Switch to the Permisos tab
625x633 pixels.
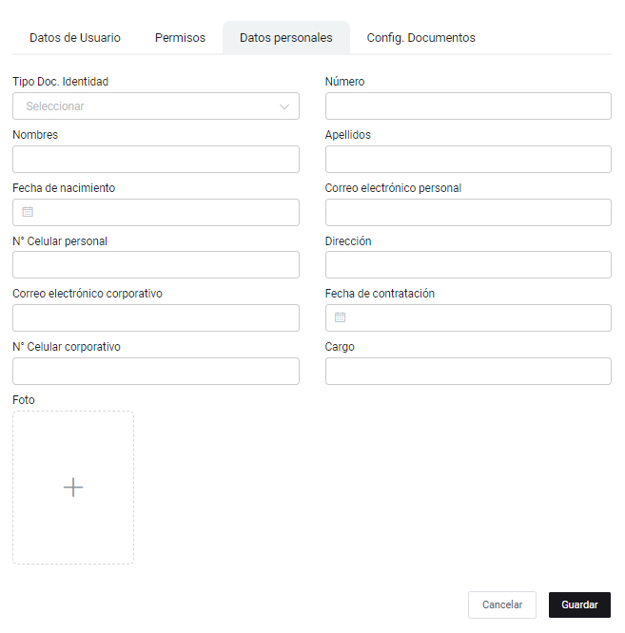[180, 38]
